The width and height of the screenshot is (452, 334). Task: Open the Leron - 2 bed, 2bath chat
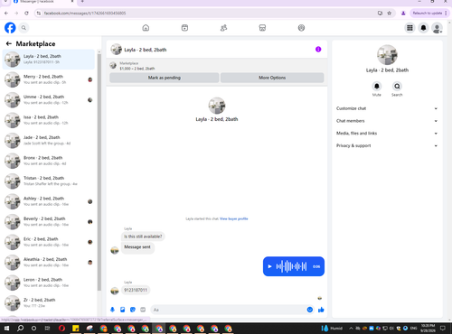[49, 283]
